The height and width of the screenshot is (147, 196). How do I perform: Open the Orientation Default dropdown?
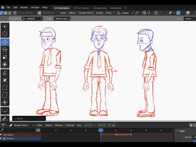pos(32,19)
